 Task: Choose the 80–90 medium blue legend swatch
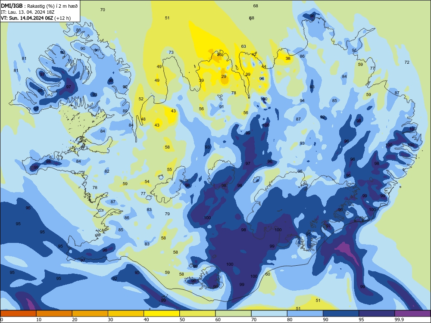(x=305, y=314)
